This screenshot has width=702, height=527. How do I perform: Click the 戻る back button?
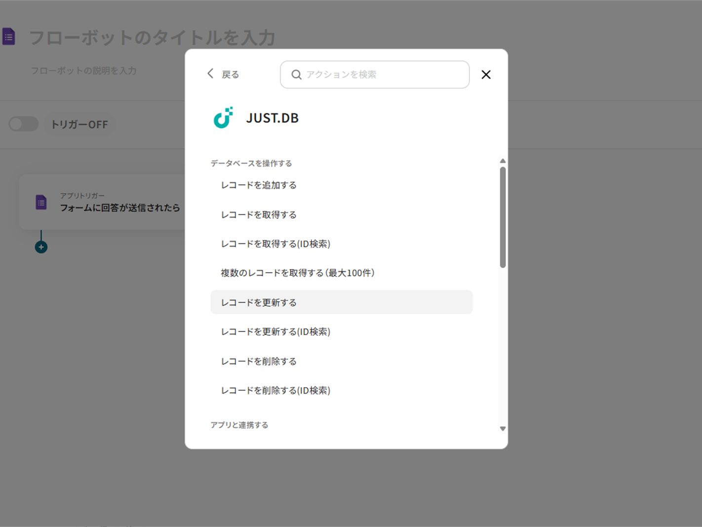[230, 75]
